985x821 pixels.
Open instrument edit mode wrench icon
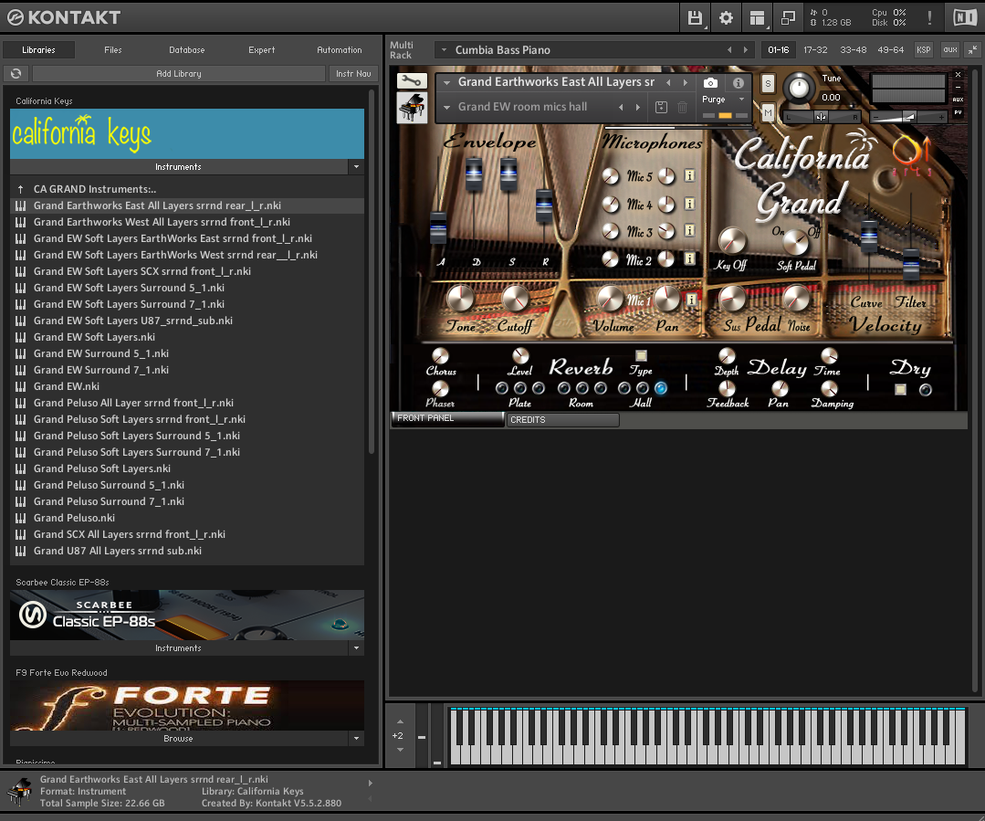412,80
